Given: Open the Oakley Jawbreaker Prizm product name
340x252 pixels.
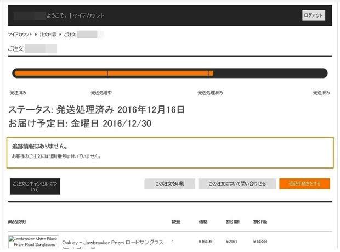Looking at the screenshot, I should point(113,243).
